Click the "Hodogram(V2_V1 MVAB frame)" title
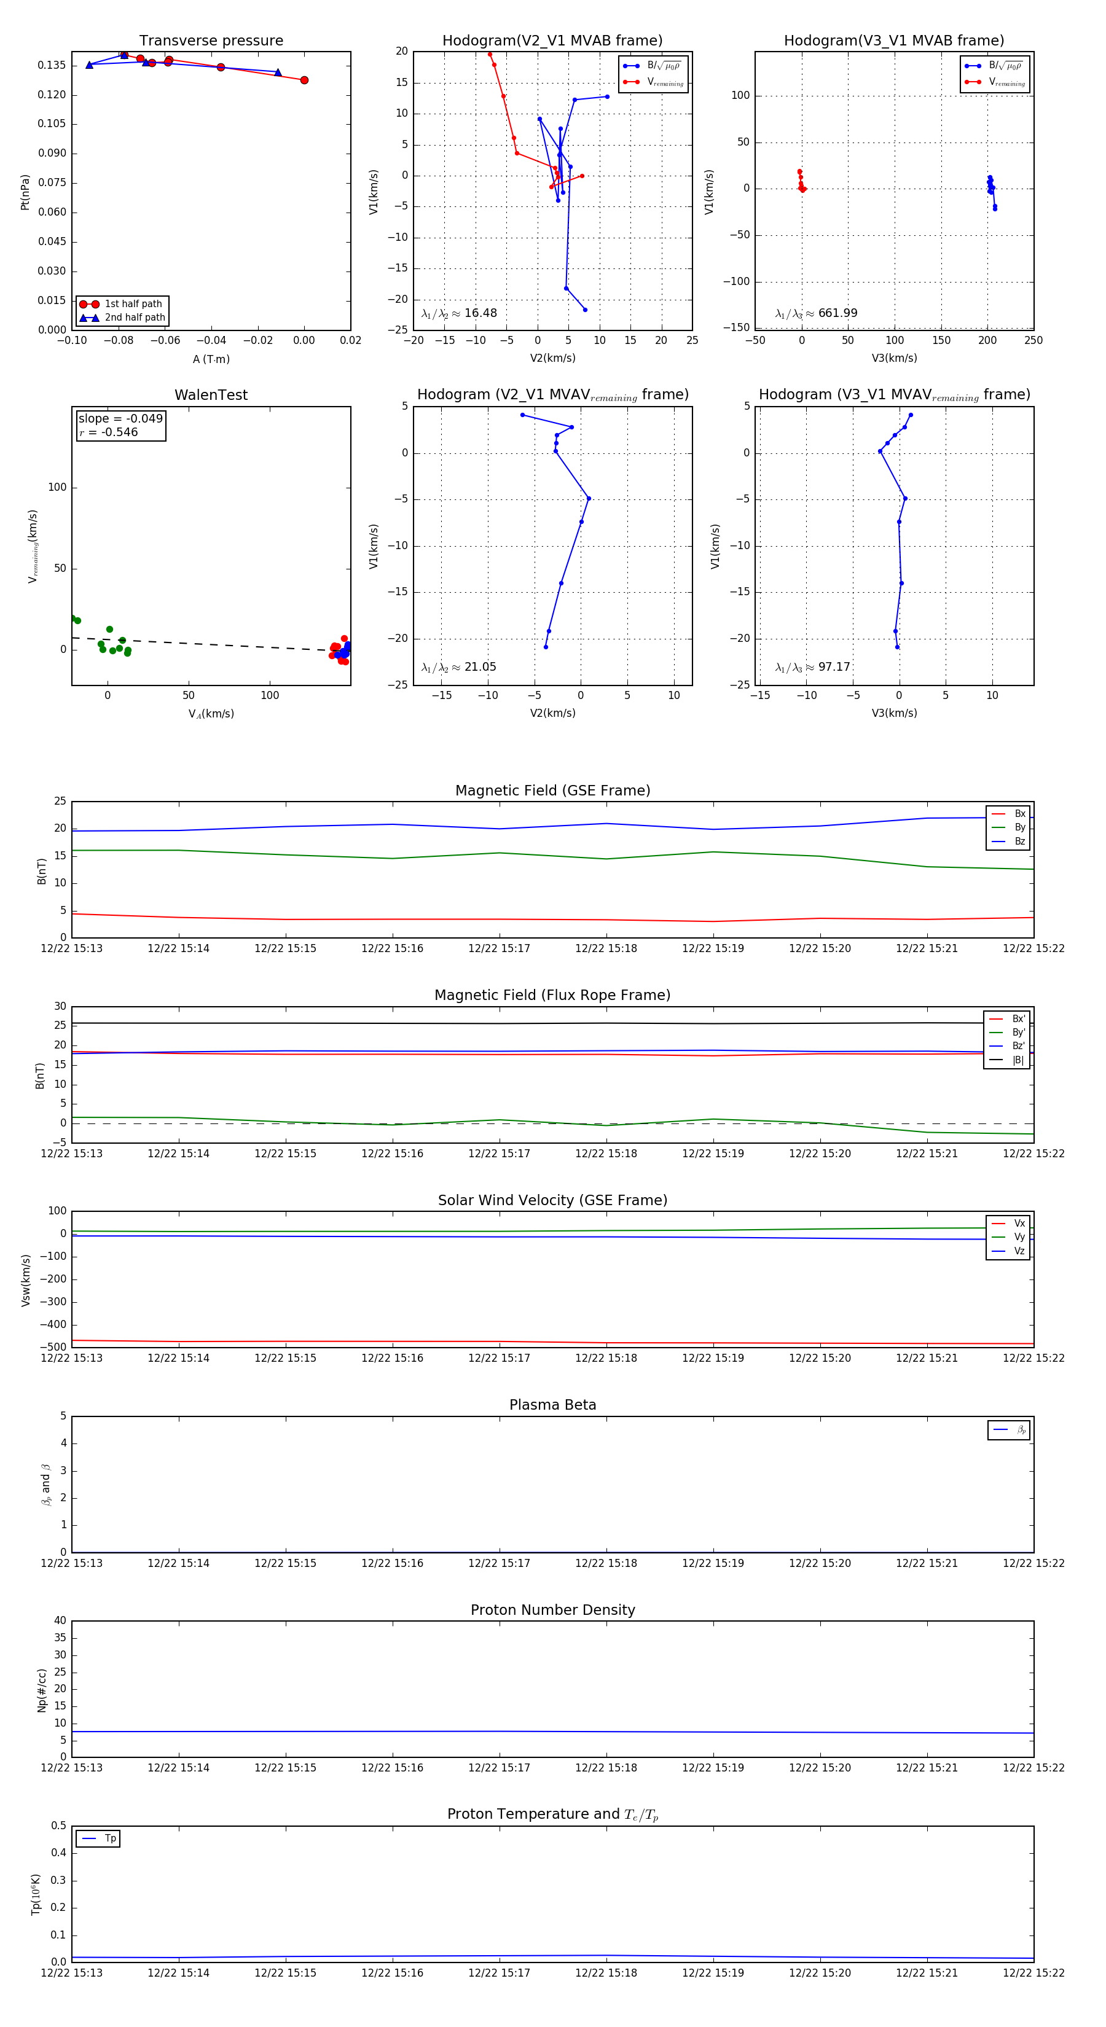The height and width of the screenshot is (2027, 1106). click(552, 41)
